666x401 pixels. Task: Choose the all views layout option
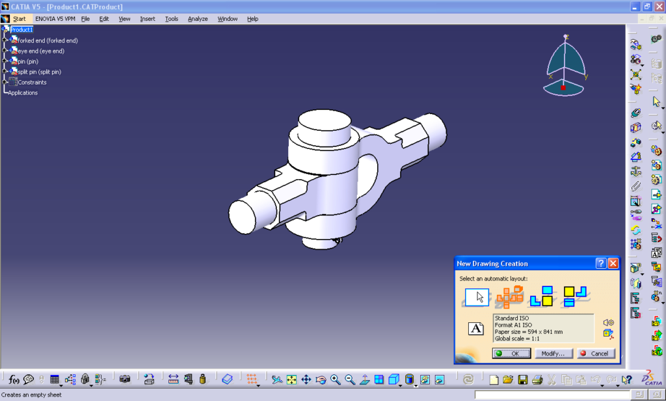pos(510,297)
